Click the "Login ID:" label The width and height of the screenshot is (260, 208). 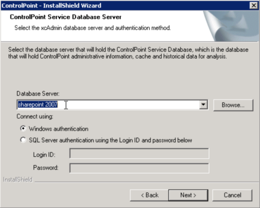pos(44,154)
